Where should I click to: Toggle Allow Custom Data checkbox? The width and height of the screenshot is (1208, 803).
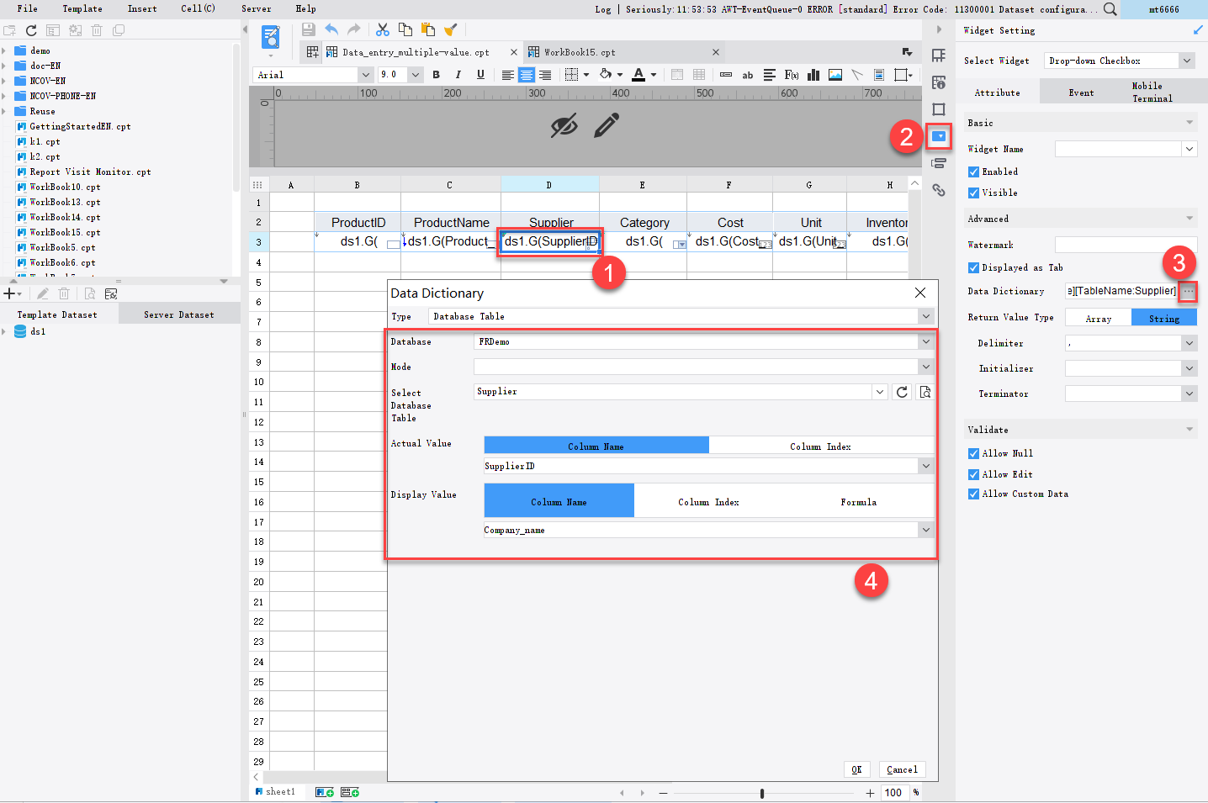click(973, 494)
